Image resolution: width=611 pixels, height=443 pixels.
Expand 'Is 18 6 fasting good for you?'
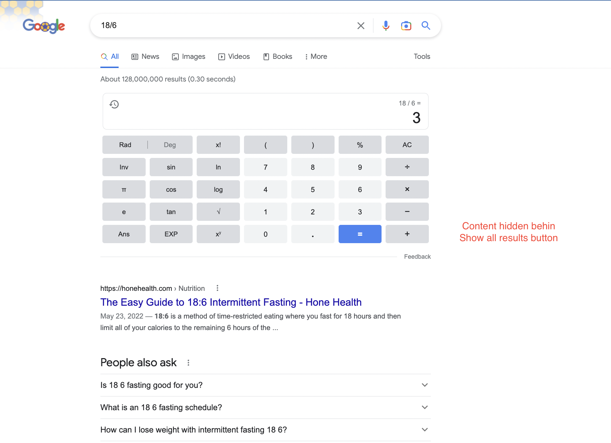coord(424,385)
